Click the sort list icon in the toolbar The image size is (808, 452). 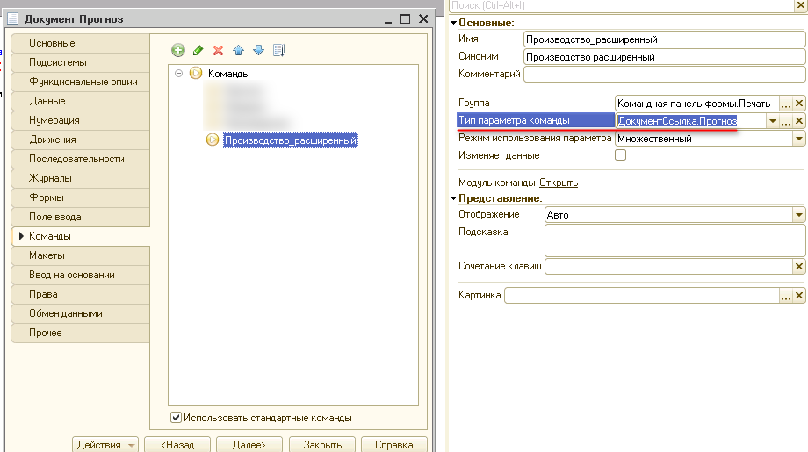point(279,51)
